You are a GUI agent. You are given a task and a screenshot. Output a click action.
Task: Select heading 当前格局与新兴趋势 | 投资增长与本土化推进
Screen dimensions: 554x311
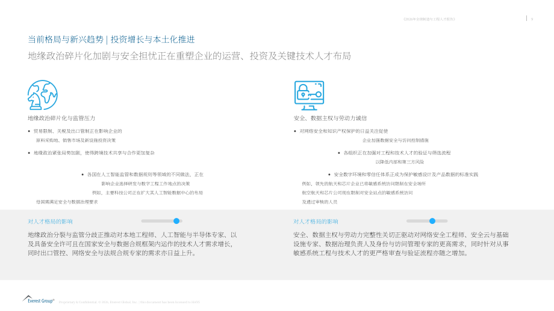111,40
